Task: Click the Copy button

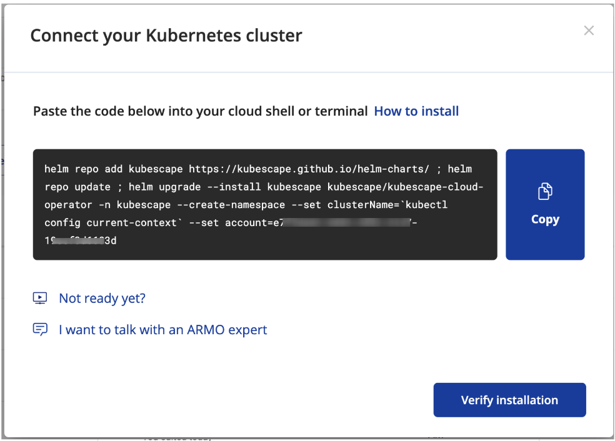Action: point(545,204)
